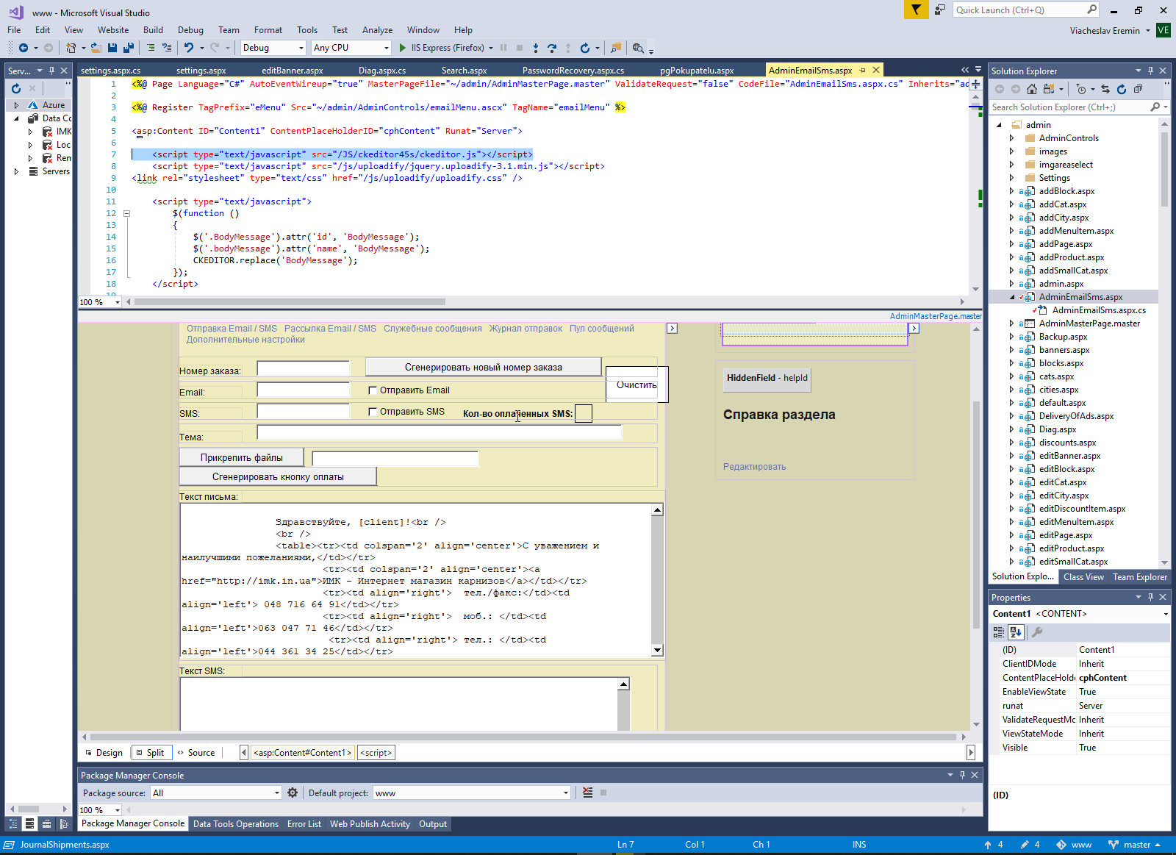Switch to the Search.aspx tab
The height and width of the screenshot is (855, 1176).
(464, 71)
